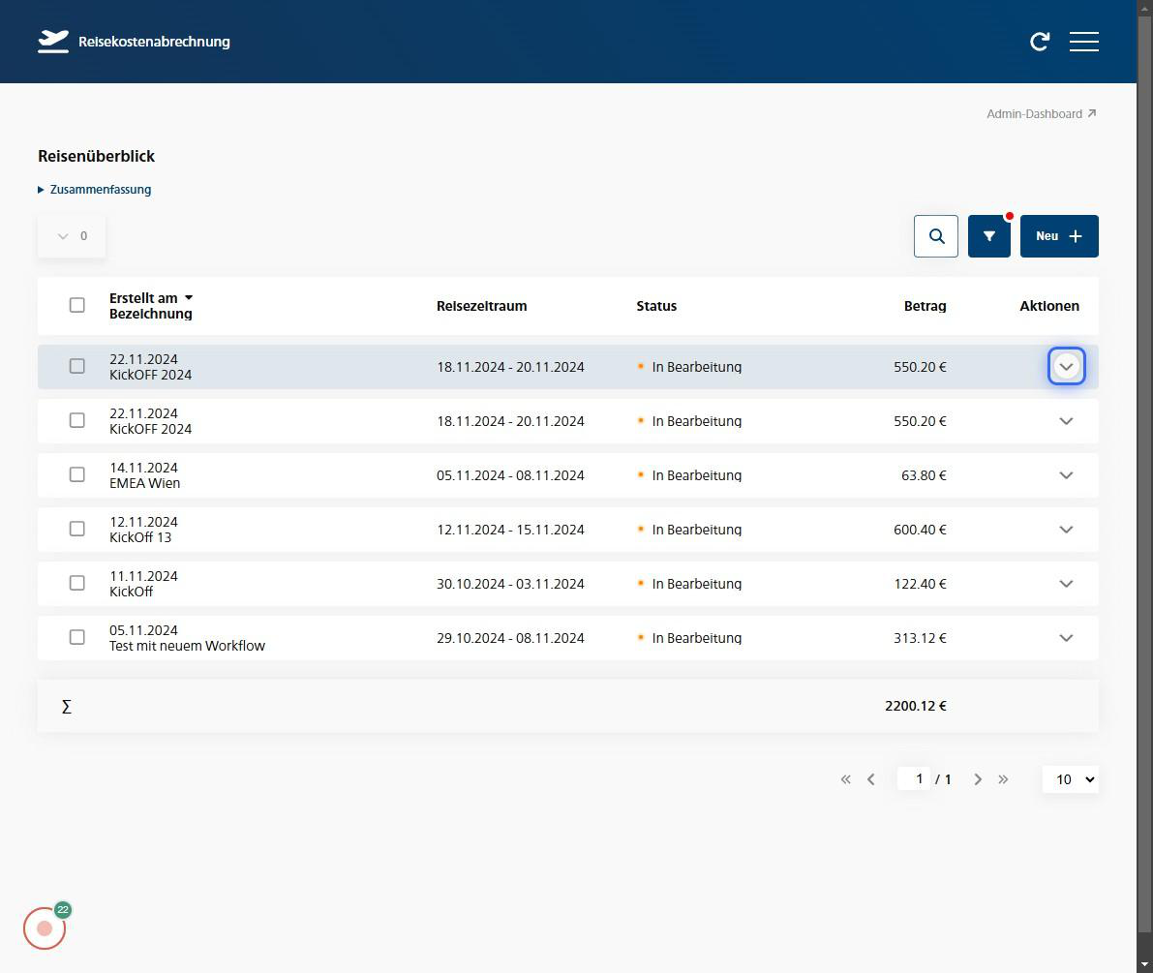The image size is (1153, 973).
Task: Click the red recording badge icon
Action: click(x=45, y=928)
